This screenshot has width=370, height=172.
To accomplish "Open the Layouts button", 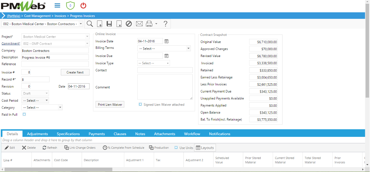I will 205,148.
